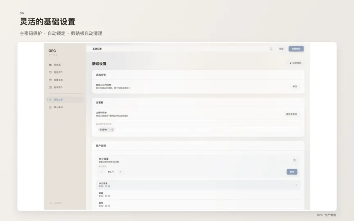Increase depreciation months with plus button

click(x=120, y=172)
